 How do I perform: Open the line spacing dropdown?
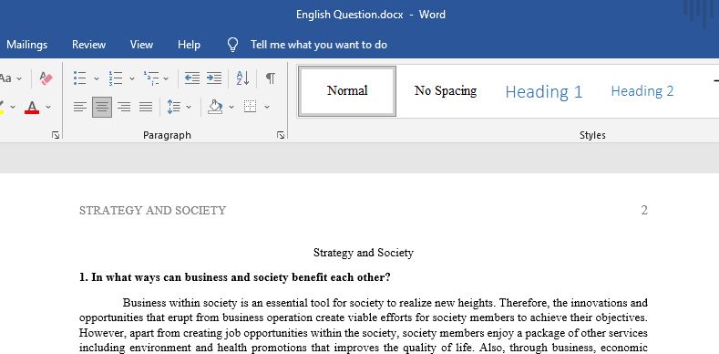(189, 107)
